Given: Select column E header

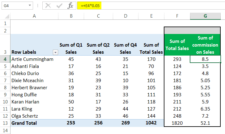Looking at the screenshot, I should coord(151,16).
